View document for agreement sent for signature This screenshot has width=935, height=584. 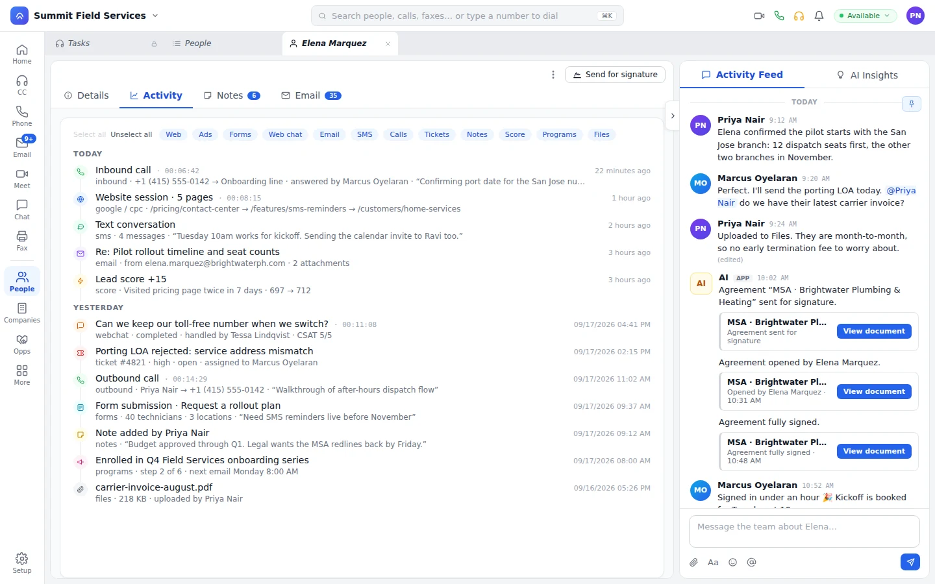click(874, 332)
